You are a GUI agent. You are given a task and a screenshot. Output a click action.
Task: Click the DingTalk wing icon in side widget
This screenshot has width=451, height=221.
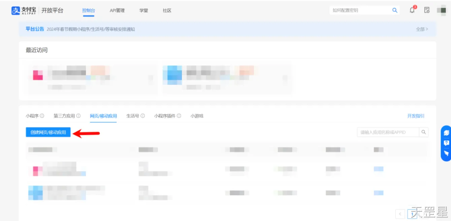446,153
